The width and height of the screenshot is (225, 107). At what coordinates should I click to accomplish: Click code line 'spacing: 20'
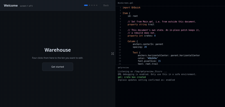tap(139, 47)
